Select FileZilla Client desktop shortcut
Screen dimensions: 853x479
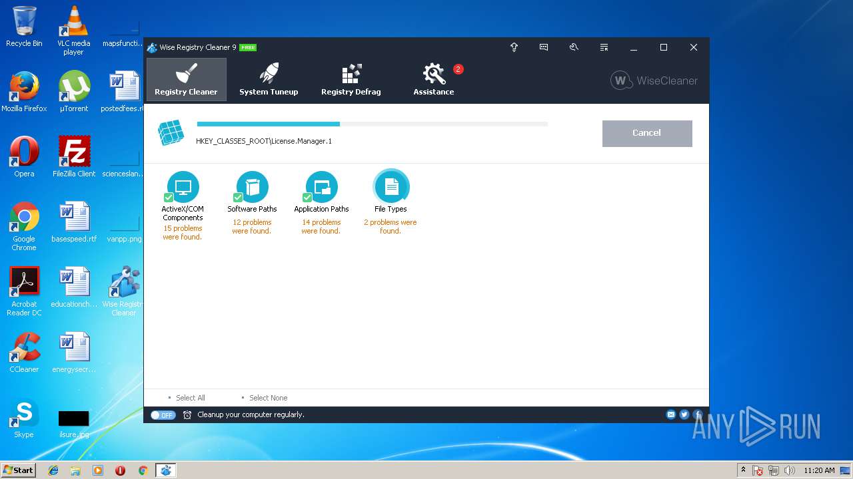(73, 157)
